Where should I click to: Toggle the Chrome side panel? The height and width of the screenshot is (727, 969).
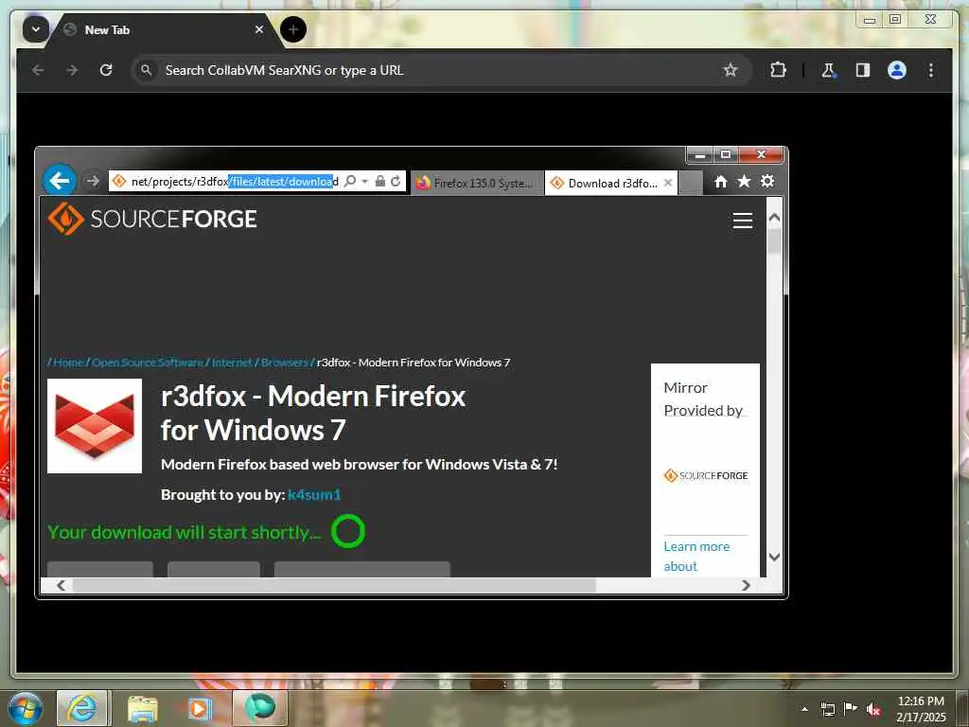863,70
